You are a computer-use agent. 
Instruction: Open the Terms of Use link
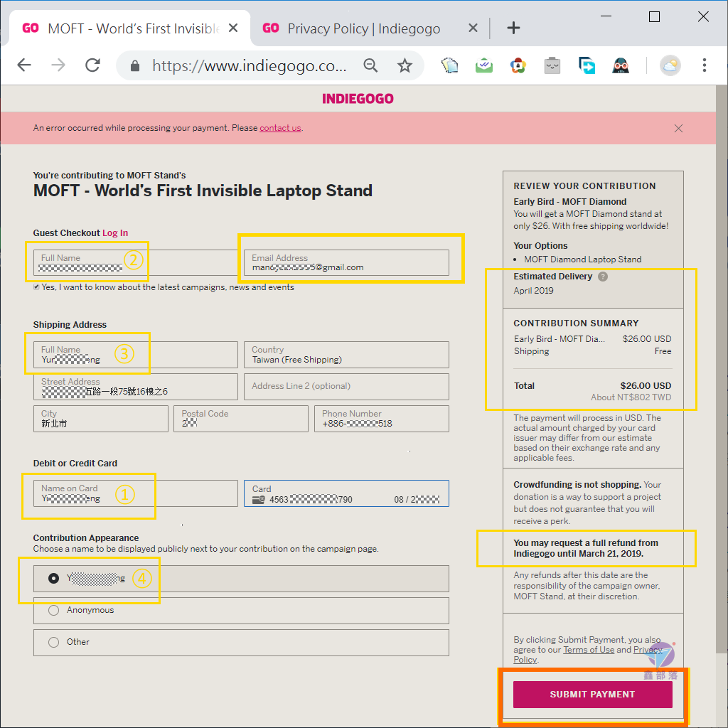pyautogui.click(x=589, y=650)
